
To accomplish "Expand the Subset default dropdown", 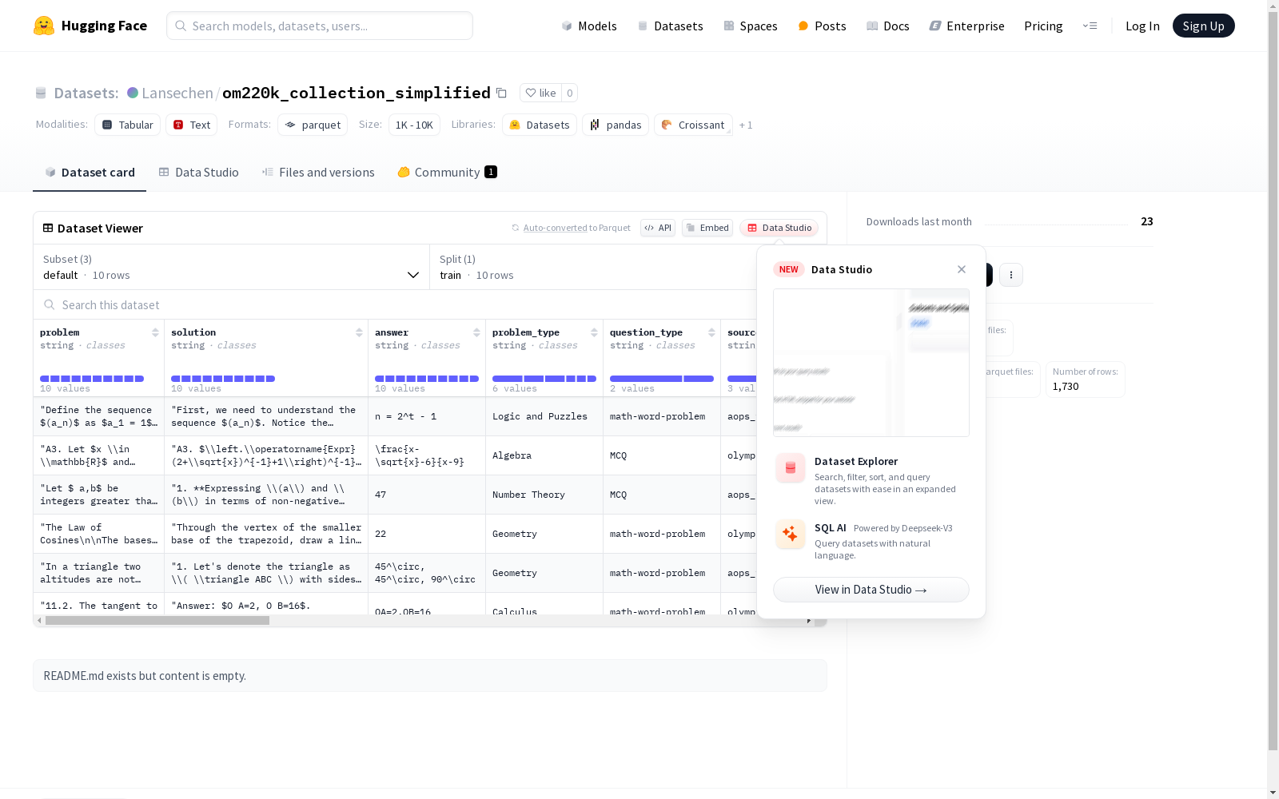I will point(232,267).
